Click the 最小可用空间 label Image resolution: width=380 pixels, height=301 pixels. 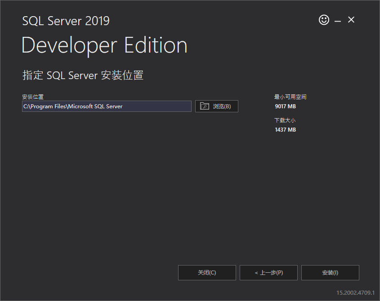click(290, 97)
